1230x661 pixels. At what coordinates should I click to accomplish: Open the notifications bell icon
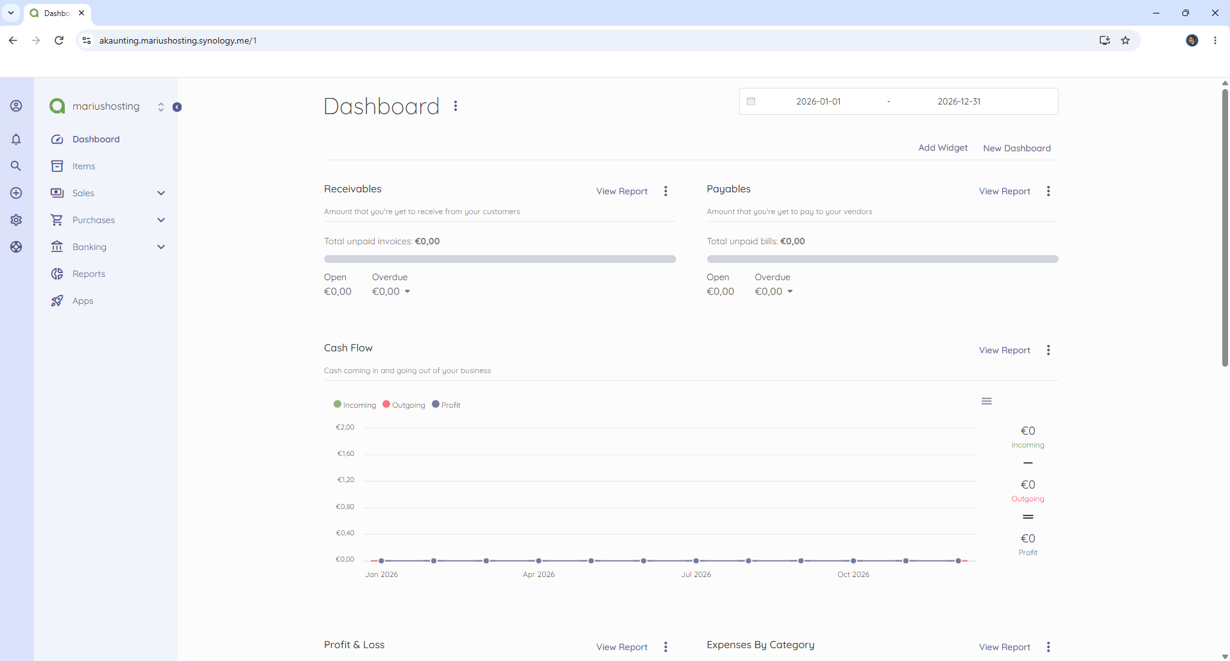click(x=16, y=139)
